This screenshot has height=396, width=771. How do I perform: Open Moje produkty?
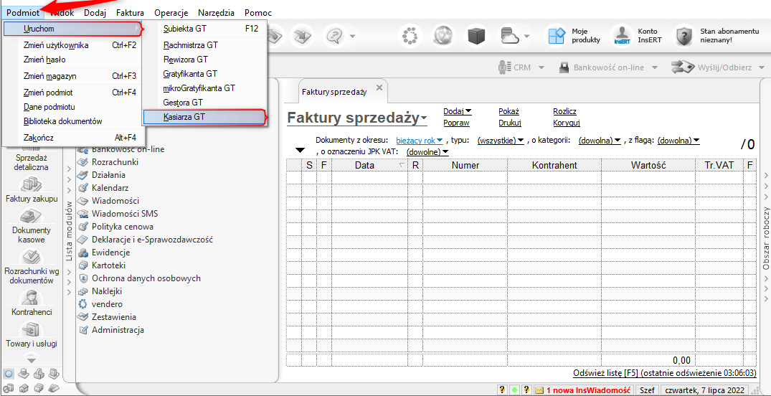[x=574, y=35]
